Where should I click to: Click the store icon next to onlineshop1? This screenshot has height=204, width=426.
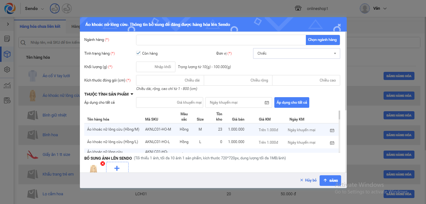pos(298,8)
